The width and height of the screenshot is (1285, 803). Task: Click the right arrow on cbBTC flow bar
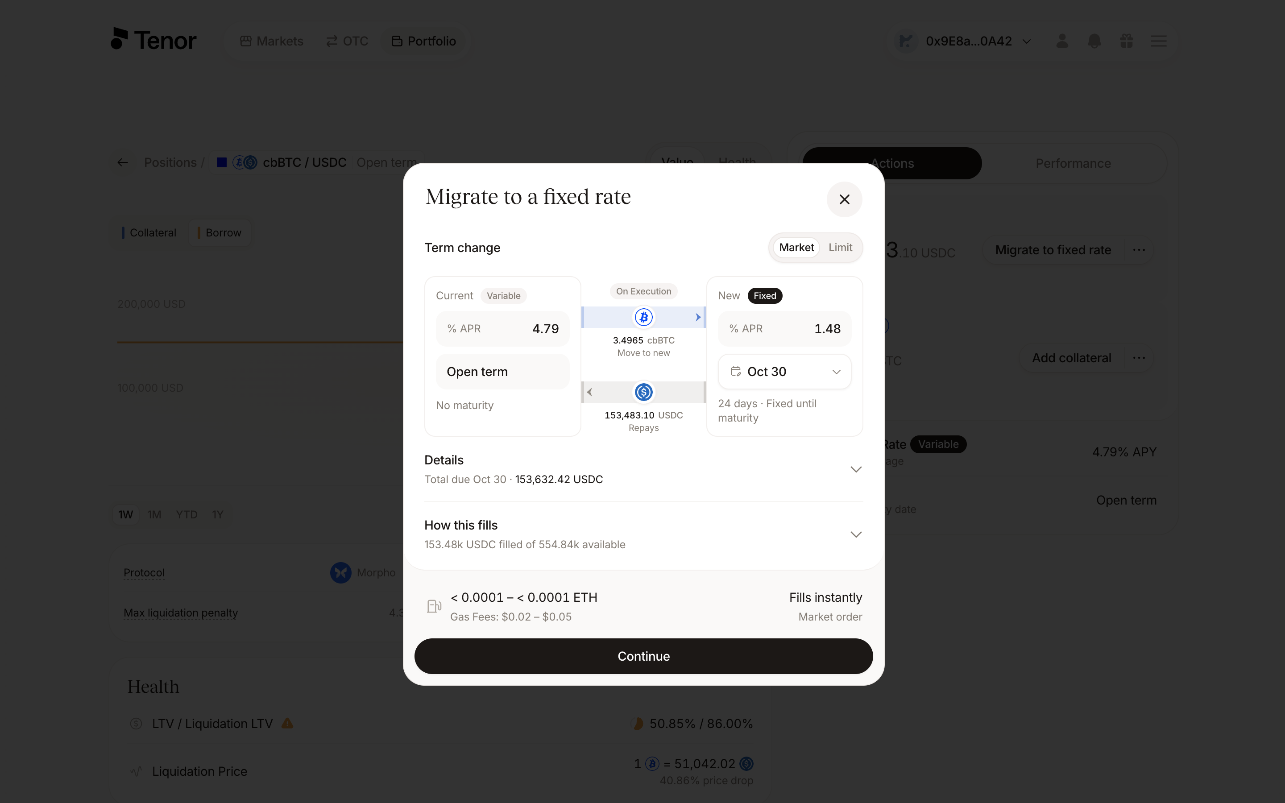click(698, 317)
